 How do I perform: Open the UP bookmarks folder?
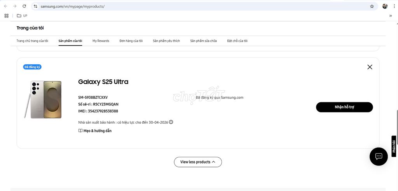pos(22,15)
